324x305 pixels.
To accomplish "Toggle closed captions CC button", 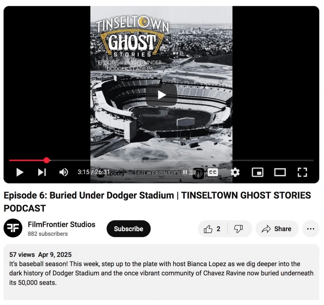I will click(213, 172).
